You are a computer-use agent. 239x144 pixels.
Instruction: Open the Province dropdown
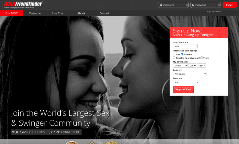coord(186,82)
